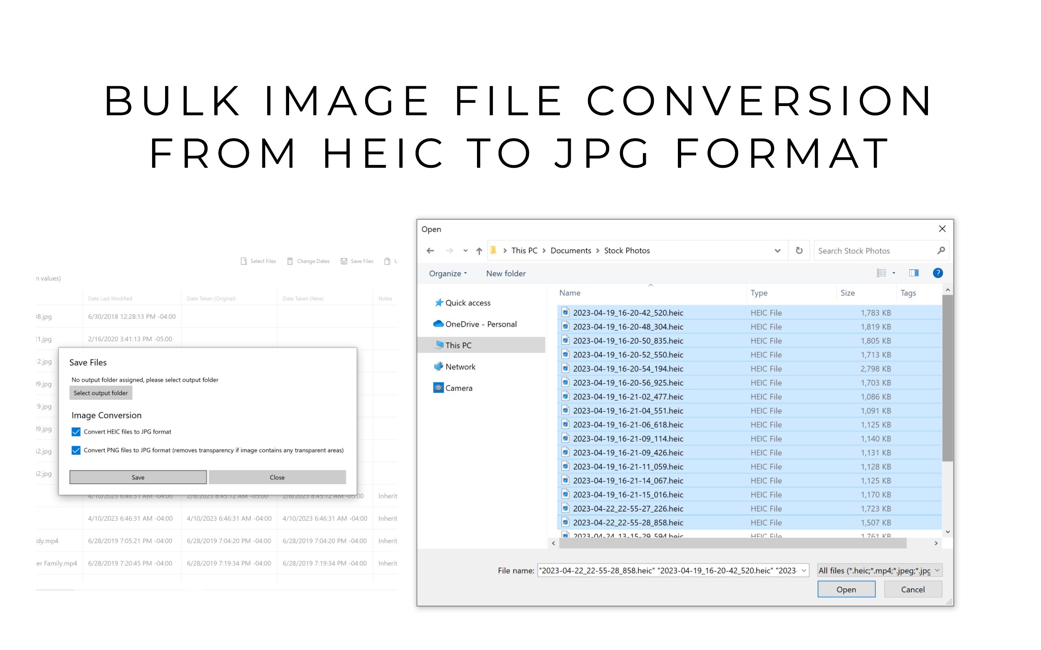Click the Open button
This screenshot has width=1041, height=650.
846,589
